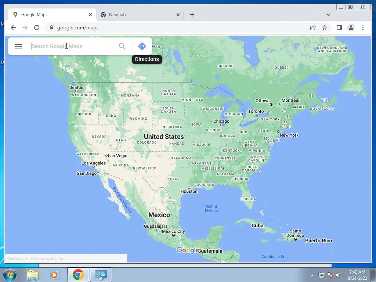Image resolution: width=376 pixels, height=282 pixels.
Task: Click the NEVADA state label
Action: click(99, 137)
